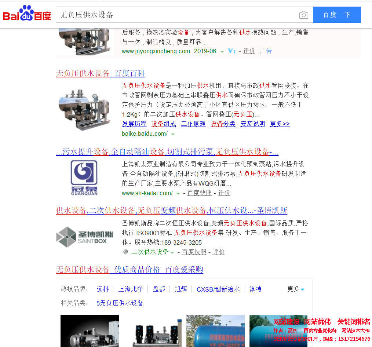This screenshot has height=347, width=372.
Task: Expand 更多 in hot brands row
Action: tap(296, 289)
